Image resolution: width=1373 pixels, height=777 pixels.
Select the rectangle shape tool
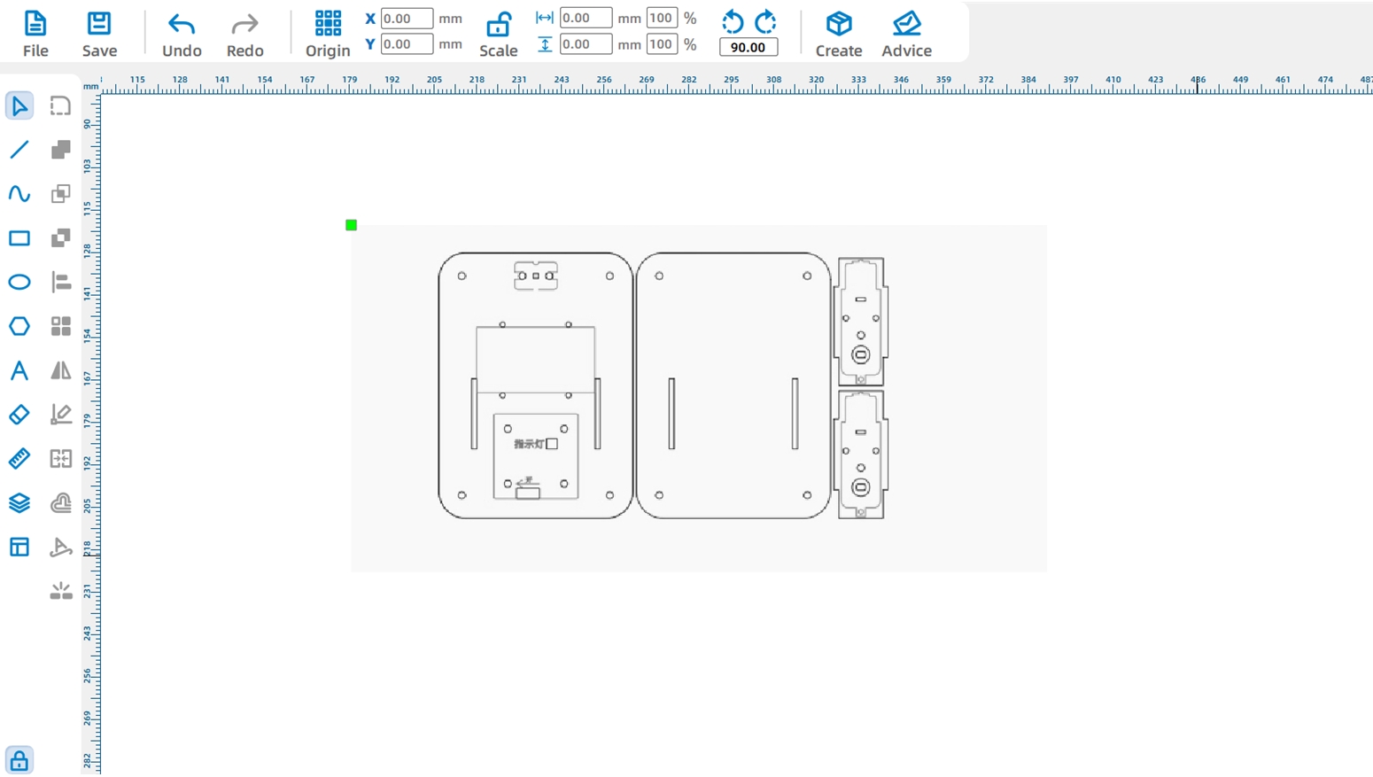19,238
